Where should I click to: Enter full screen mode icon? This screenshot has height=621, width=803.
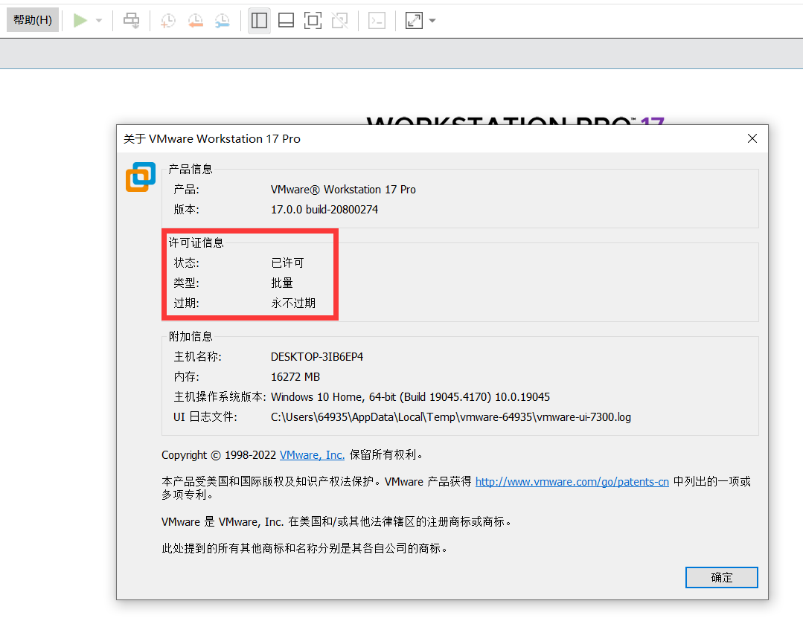313,21
